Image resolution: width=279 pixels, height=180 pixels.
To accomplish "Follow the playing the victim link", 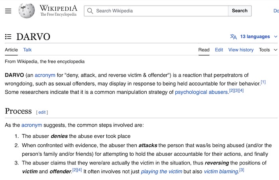I will pos(161,172).
